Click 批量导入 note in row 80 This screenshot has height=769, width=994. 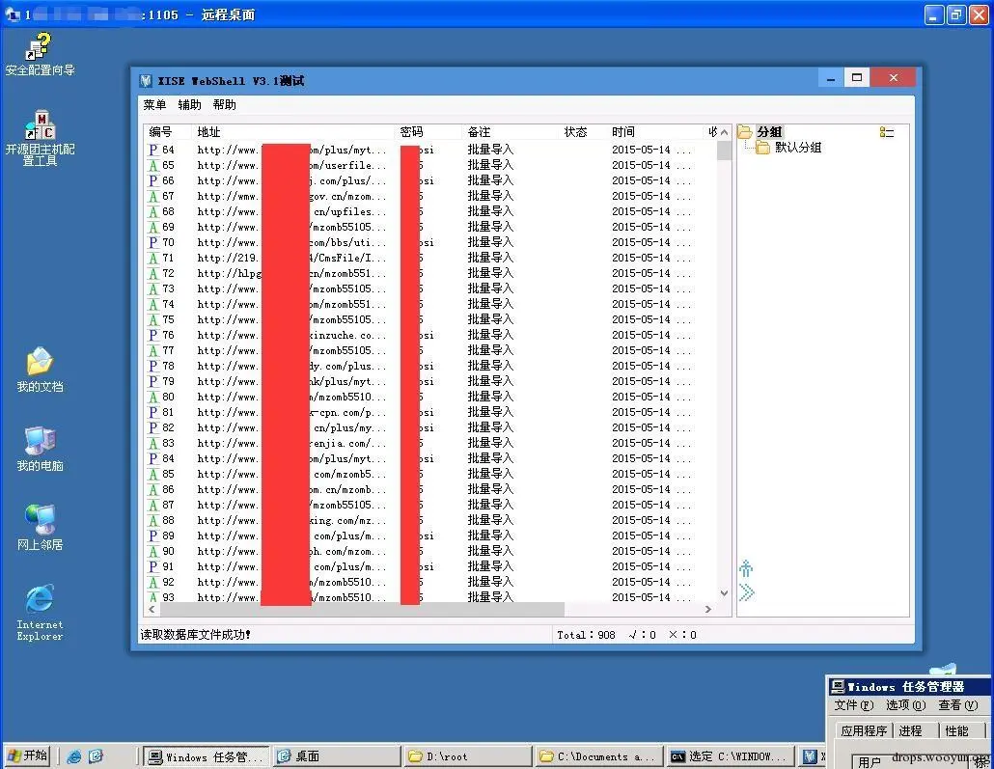coord(490,397)
